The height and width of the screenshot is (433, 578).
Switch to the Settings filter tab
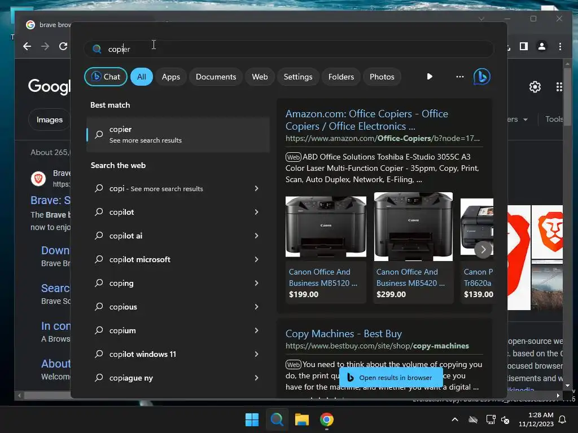(x=298, y=77)
